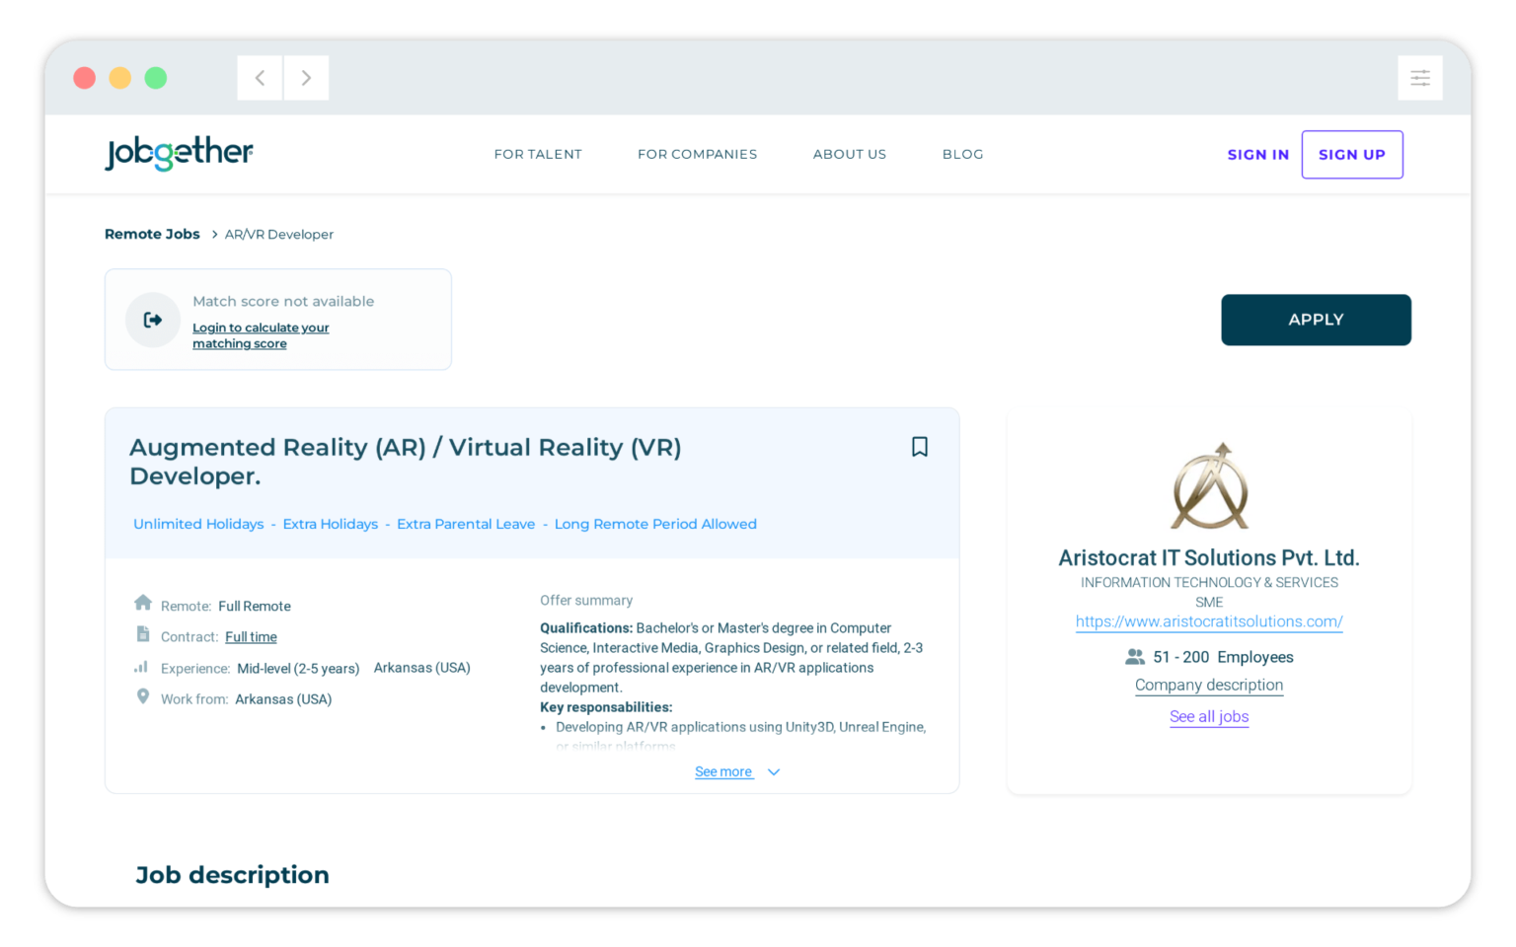Screen dimensions: 1516x947
Task: Click the login arrow icon in match score box
Action: coord(153,320)
